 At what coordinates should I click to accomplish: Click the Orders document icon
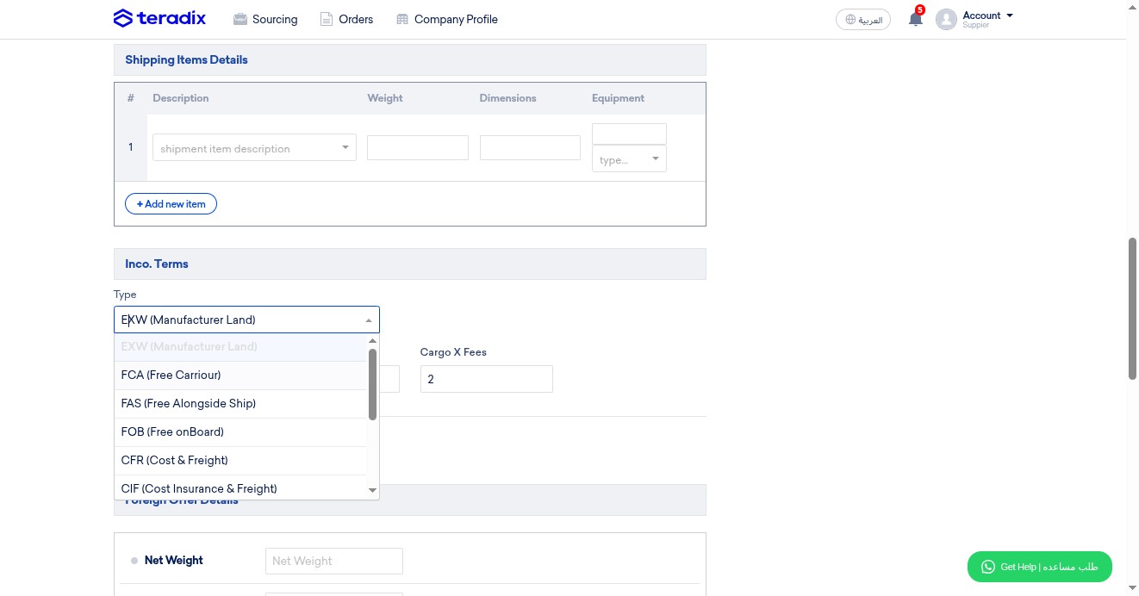(327, 19)
